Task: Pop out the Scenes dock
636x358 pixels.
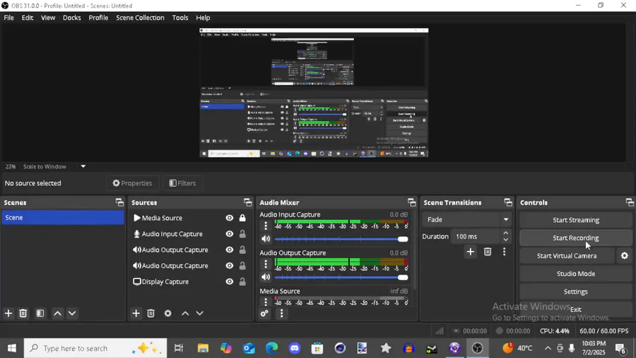Action: pyautogui.click(x=119, y=202)
